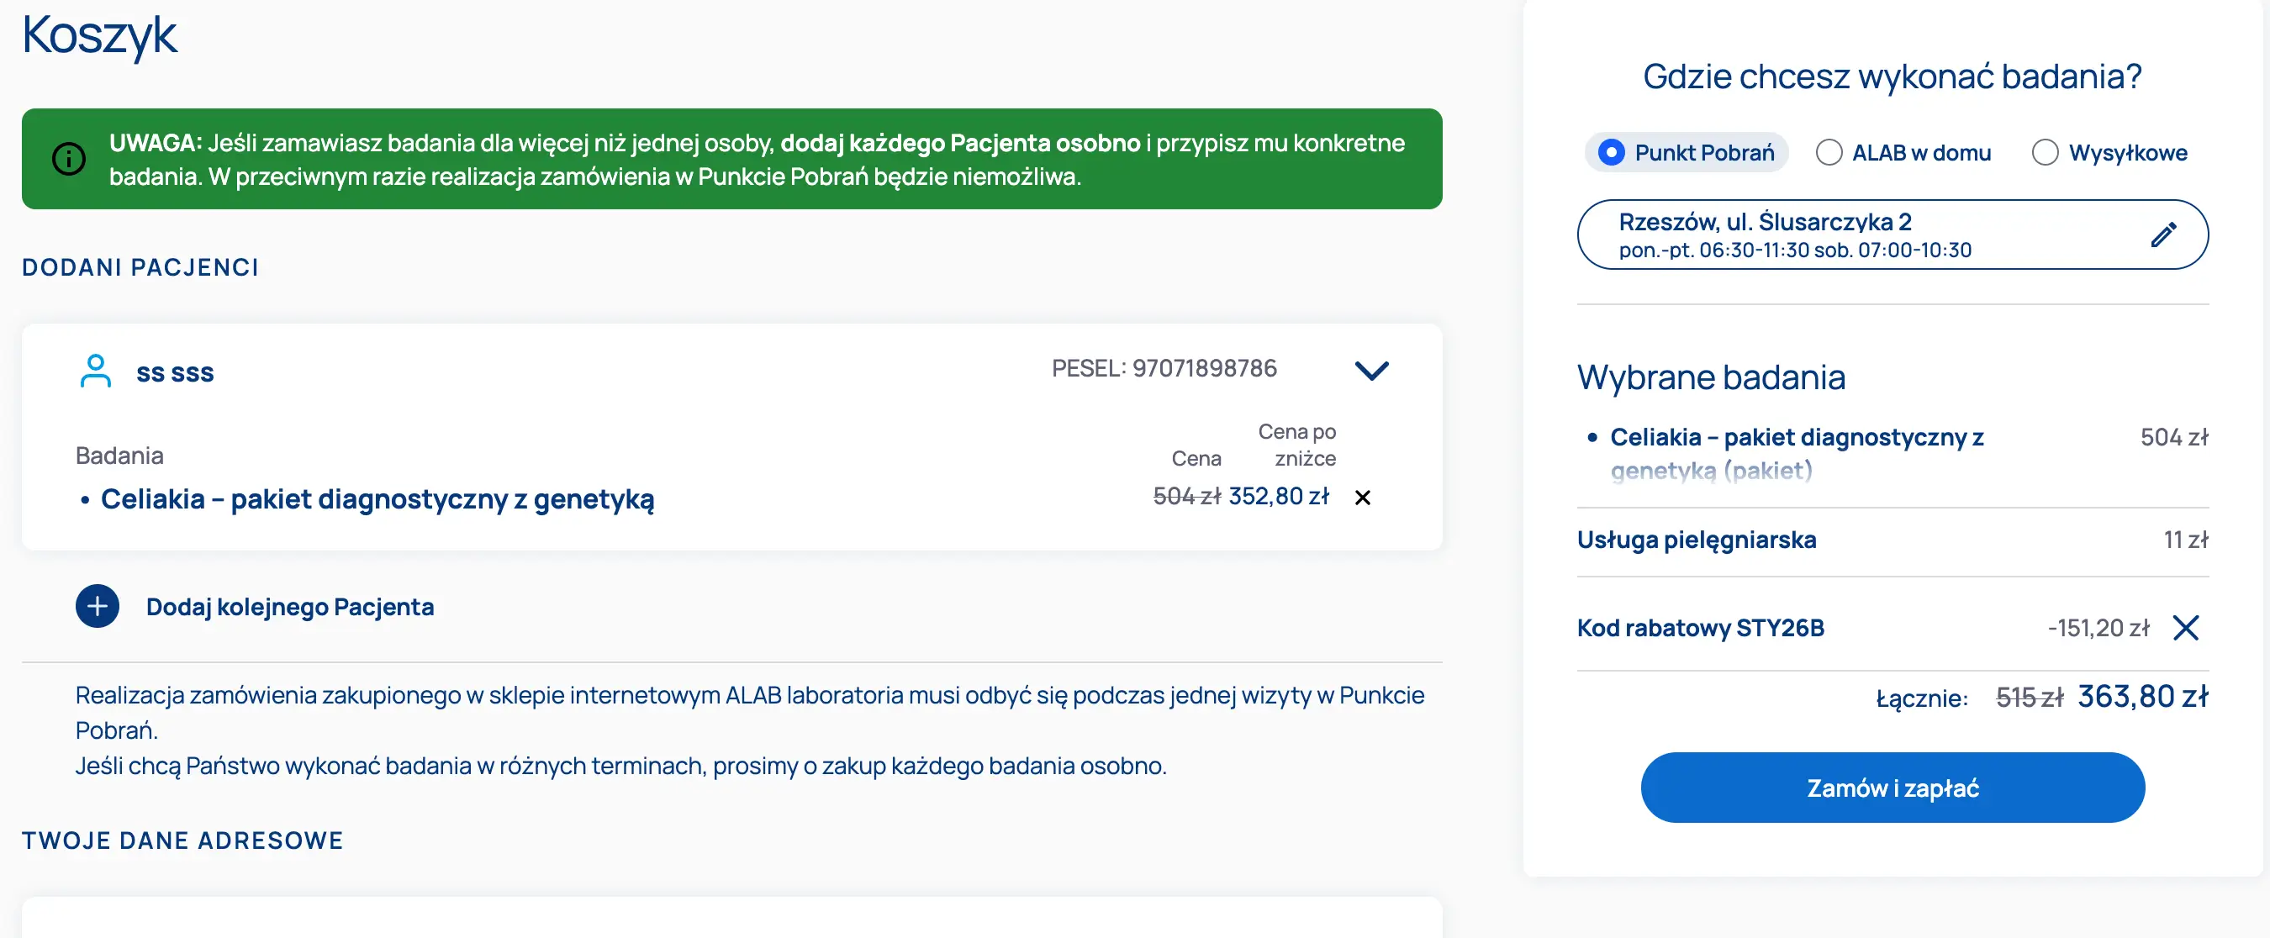Screen dimensions: 2270x938
Task: Choose the ALAB w domu option
Action: tap(1829, 152)
